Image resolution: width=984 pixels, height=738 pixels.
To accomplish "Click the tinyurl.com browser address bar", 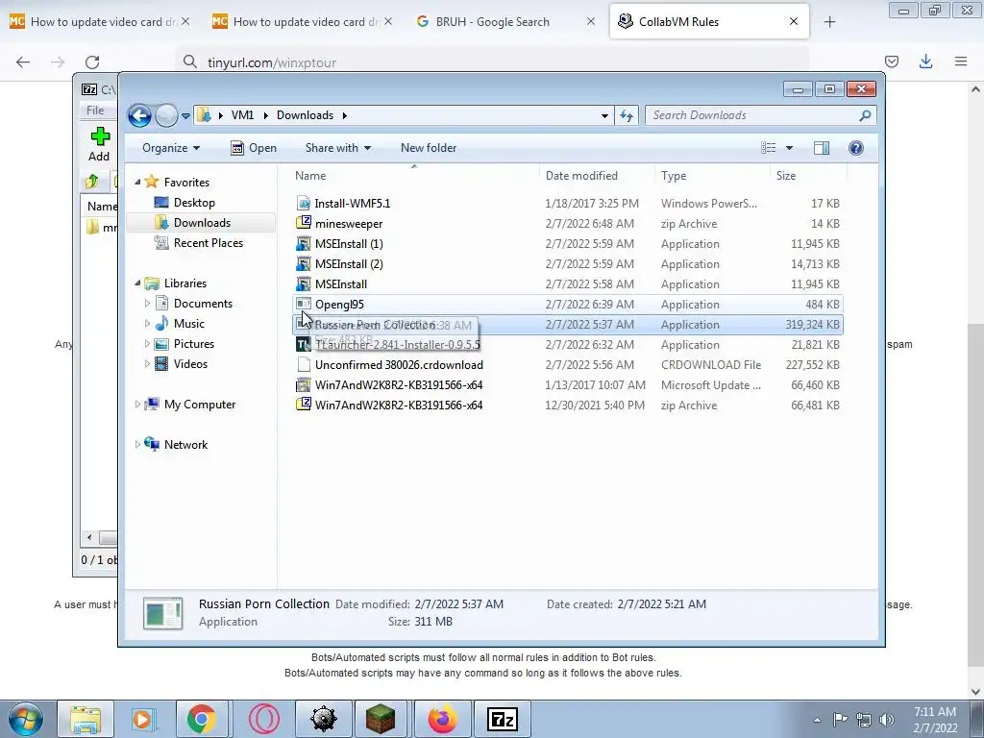I will tap(492, 62).
